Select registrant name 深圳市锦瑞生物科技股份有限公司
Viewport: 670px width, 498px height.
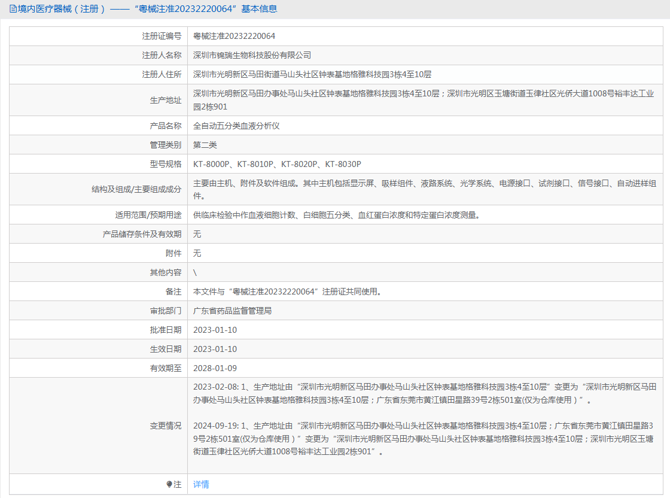252,56
